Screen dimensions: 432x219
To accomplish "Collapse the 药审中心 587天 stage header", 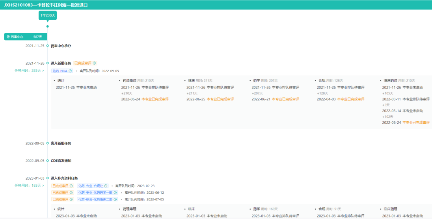I will pos(26,37).
